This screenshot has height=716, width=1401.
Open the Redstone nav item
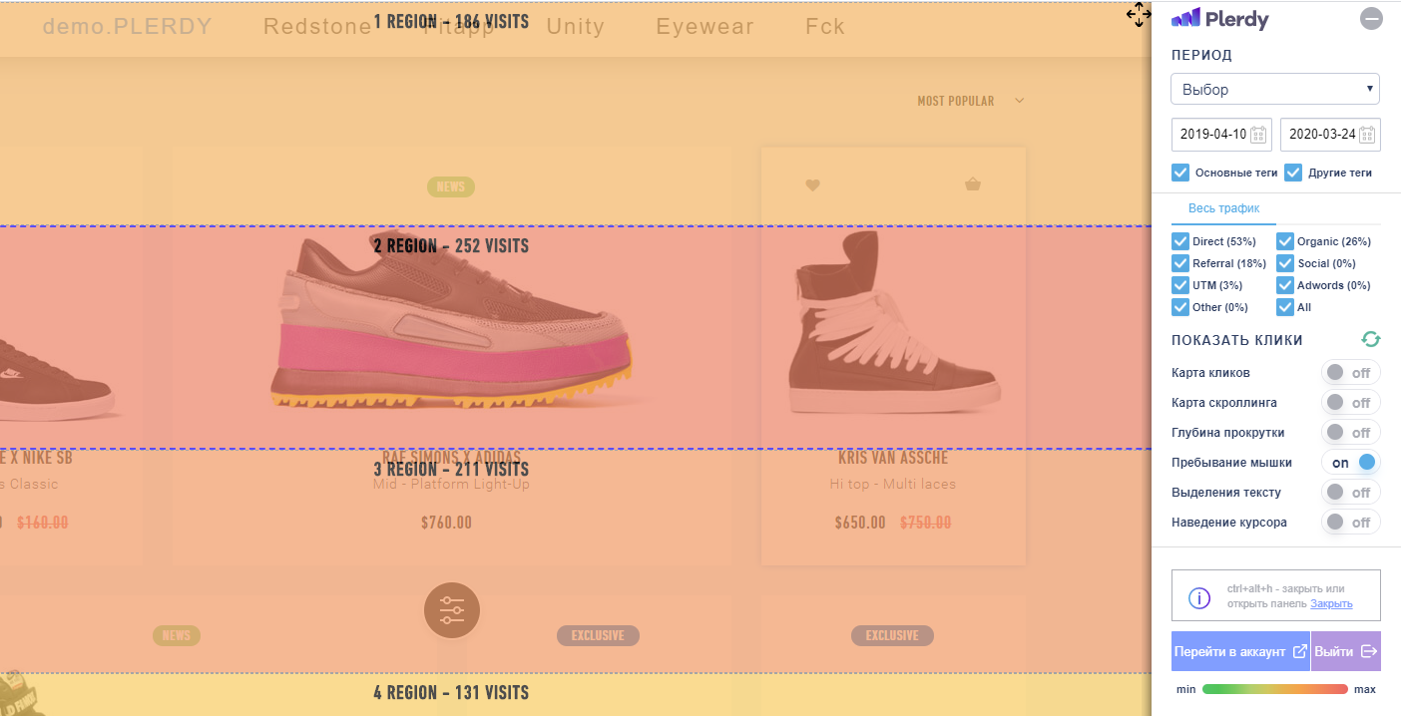click(x=317, y=26)
